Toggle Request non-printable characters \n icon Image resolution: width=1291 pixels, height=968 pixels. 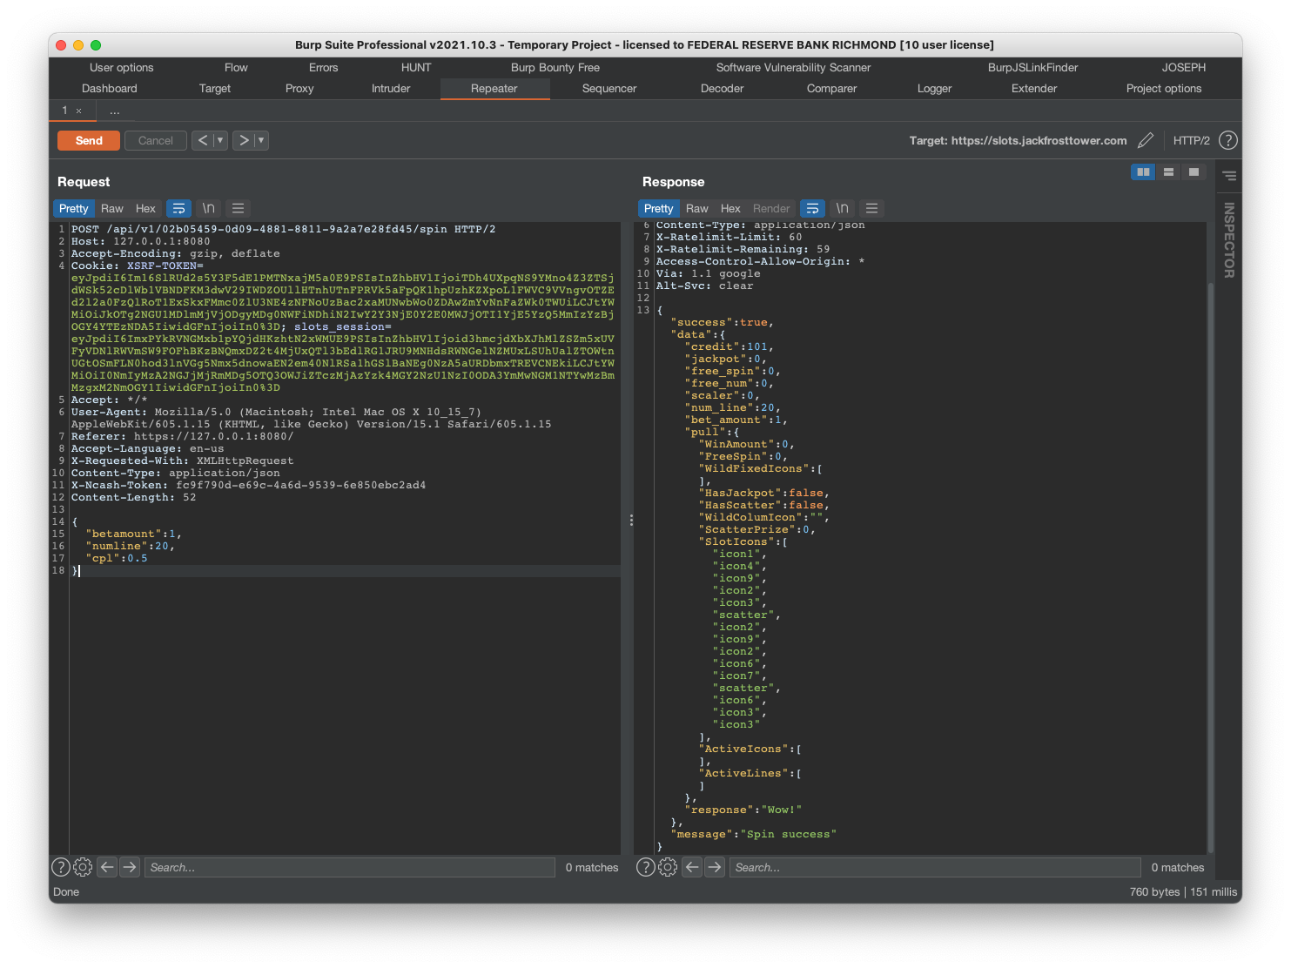[209, 208]
